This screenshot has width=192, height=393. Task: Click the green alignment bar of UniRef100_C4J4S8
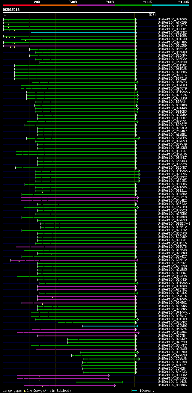point(99,382)
